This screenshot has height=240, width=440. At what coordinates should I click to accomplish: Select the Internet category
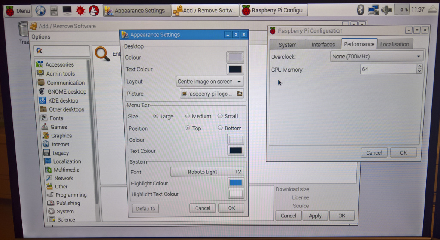click(56, 144)
